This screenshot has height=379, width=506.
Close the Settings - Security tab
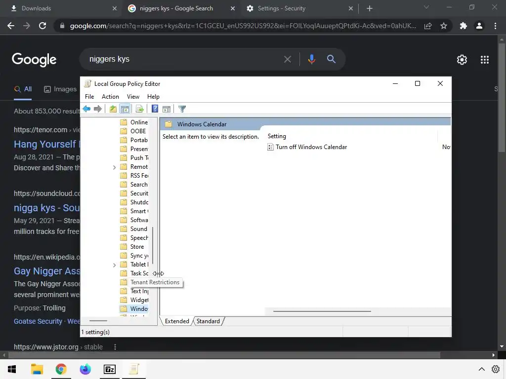point(351,8)
